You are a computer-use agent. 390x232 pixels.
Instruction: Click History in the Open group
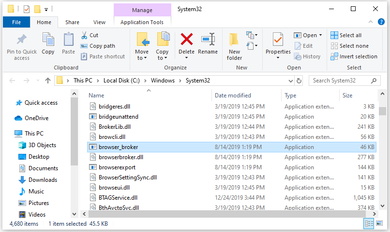tap(307, 56)
